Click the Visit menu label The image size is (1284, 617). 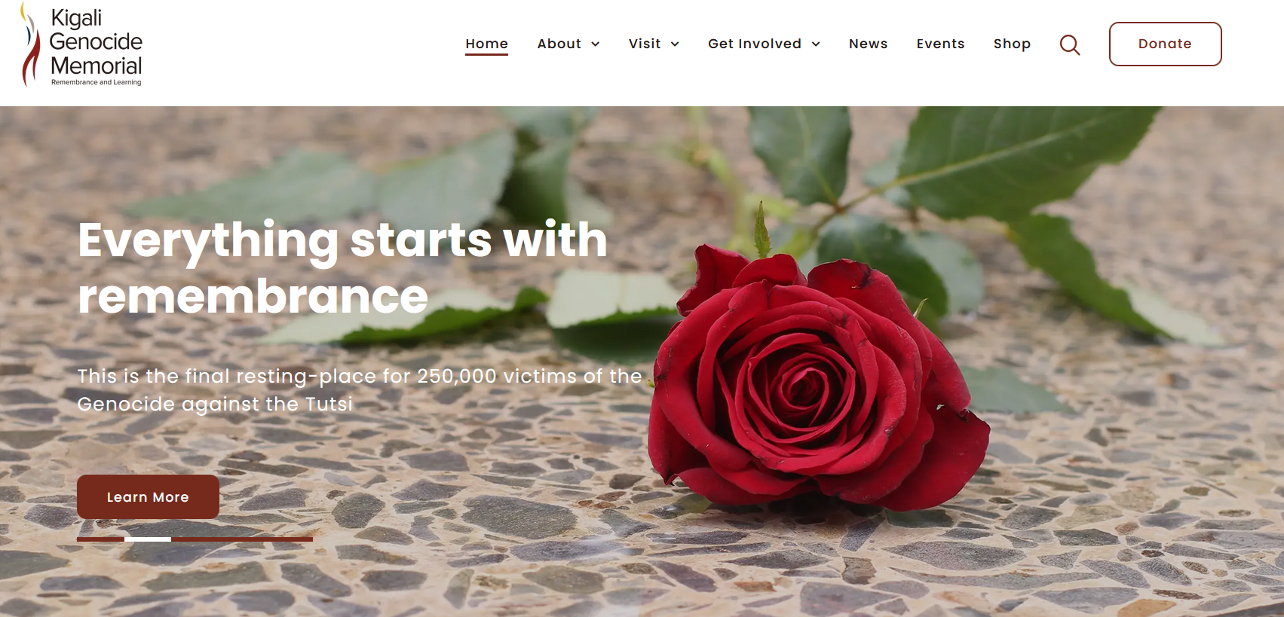[645, 44]
